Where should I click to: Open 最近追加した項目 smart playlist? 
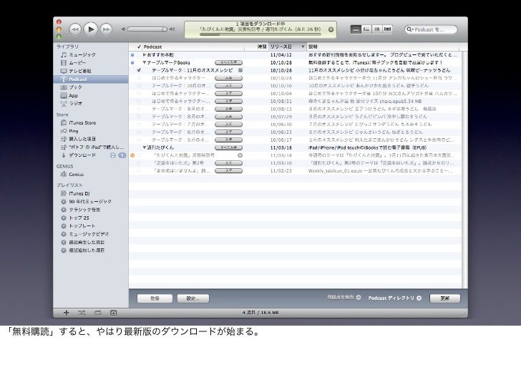pyautogui.click(x=82, y=250)
